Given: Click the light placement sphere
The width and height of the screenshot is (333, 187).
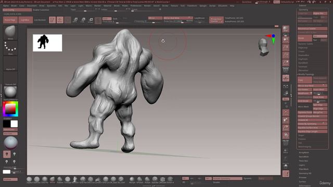Looking at the screenshot, I should (x=10, y=143).
